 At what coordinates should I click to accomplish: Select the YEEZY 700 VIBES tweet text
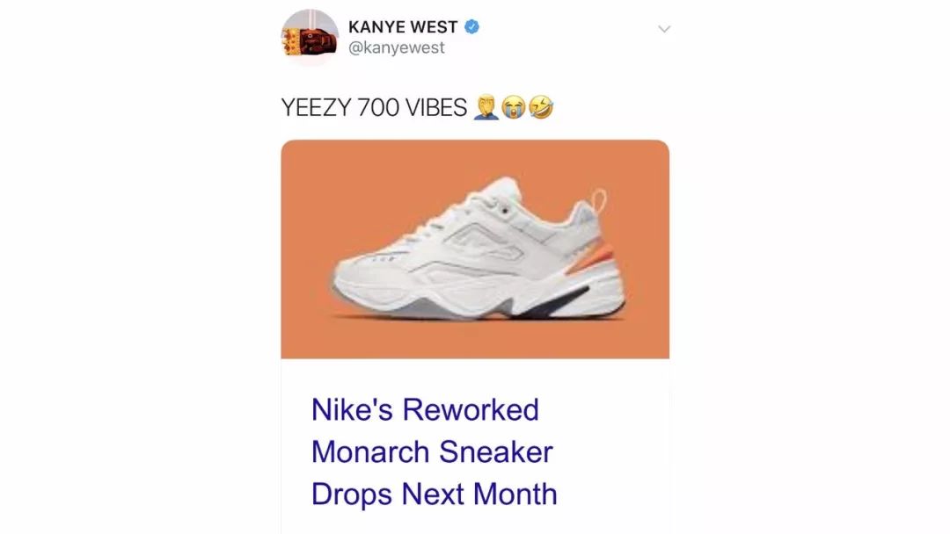(374, 108)
